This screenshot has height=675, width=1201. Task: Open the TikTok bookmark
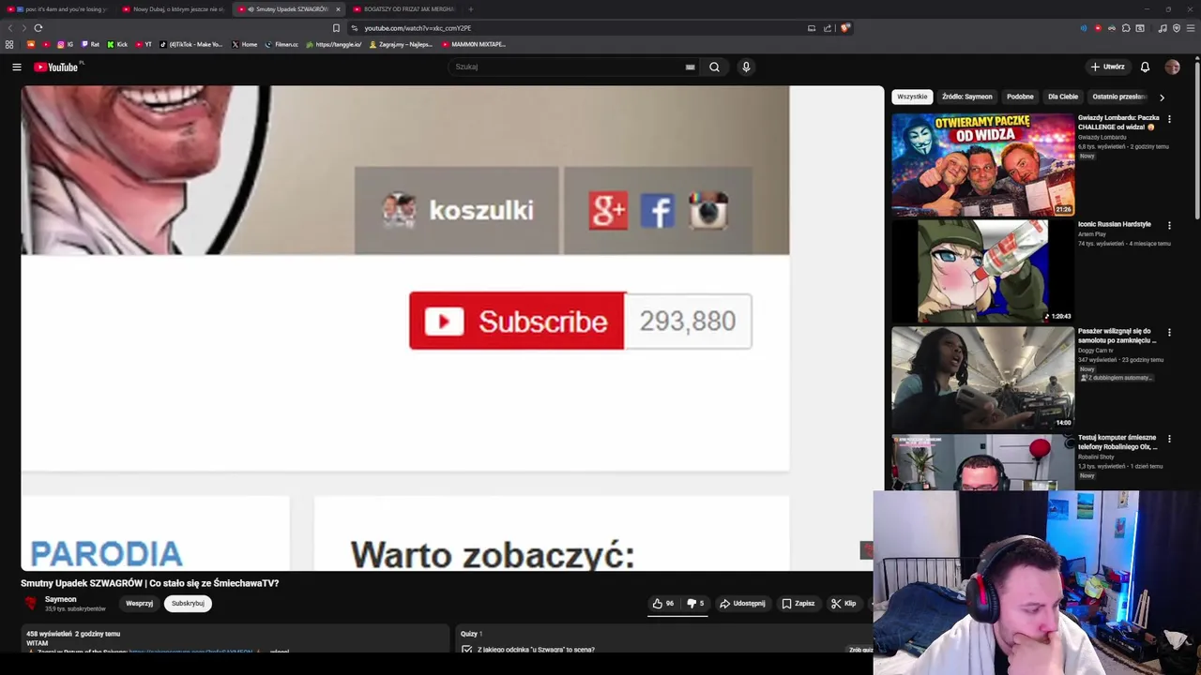(x=191, y=44)
